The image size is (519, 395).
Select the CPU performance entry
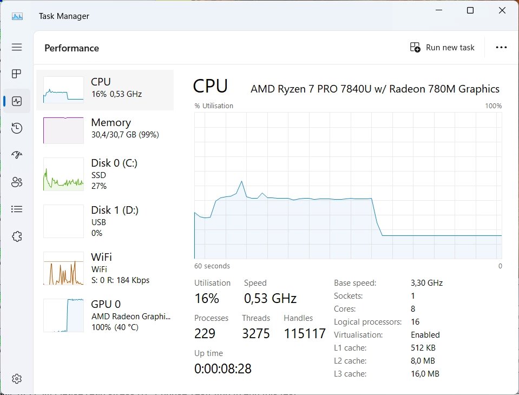tap(105, 89)
